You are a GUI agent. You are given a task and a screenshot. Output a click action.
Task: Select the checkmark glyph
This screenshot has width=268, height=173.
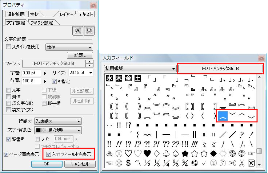[x=204, y=163]
